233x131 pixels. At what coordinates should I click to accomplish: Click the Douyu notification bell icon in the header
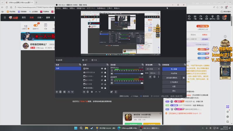point(206,17)
